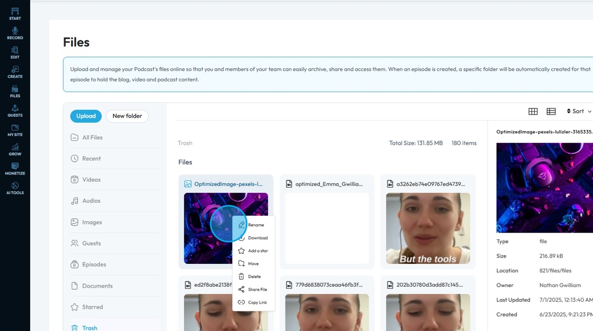Go to the EDIT section
The width and height of the screenshot is (593, 331).
pos(15,52)
